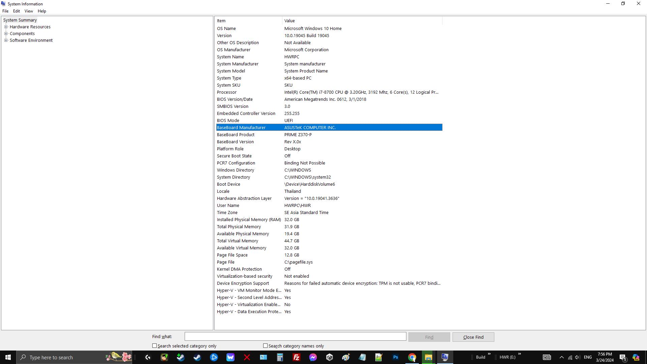Switch to Google Chrome in taskbar
647x364 pixels.
(412, 357)
